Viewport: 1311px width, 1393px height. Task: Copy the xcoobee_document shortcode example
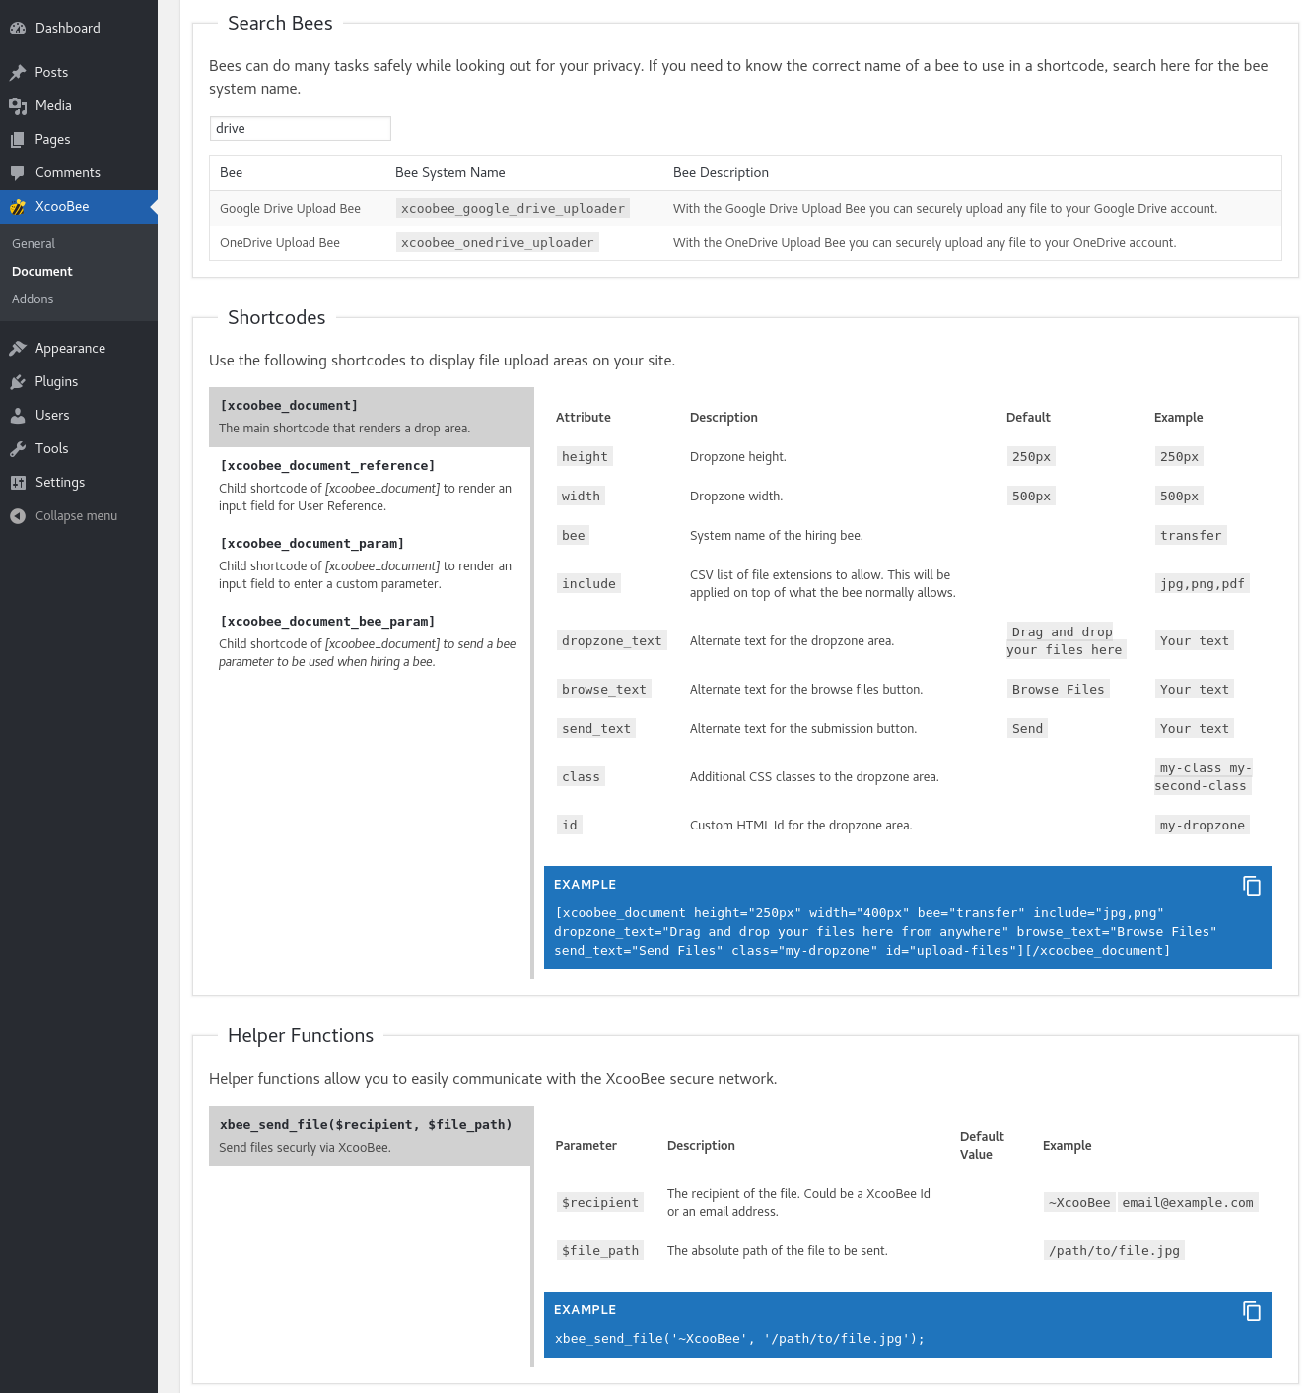tap(1252, 886)
